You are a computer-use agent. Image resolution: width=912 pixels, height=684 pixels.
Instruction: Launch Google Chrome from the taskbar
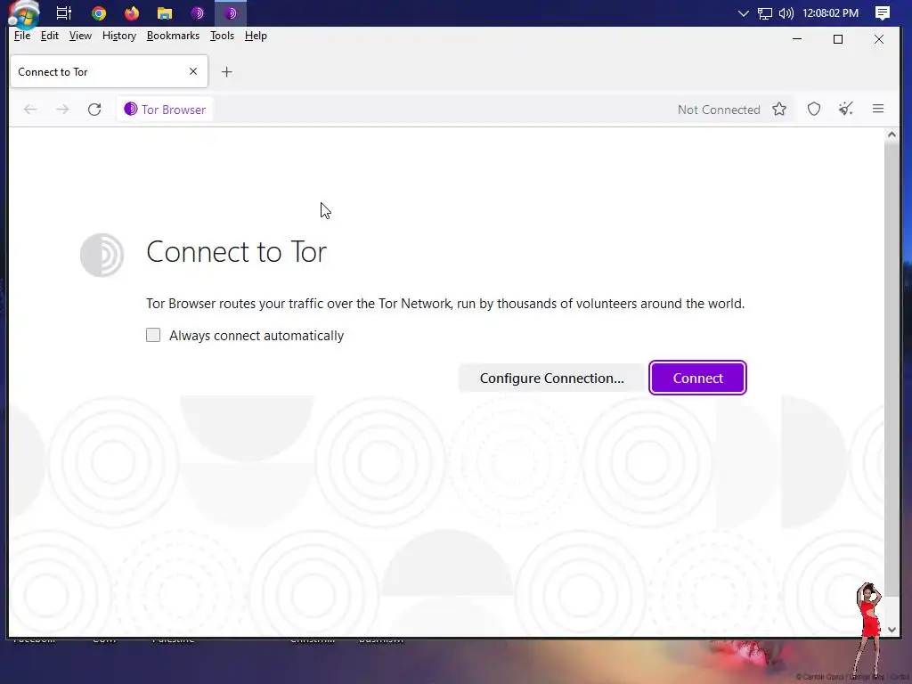[99, 12]
